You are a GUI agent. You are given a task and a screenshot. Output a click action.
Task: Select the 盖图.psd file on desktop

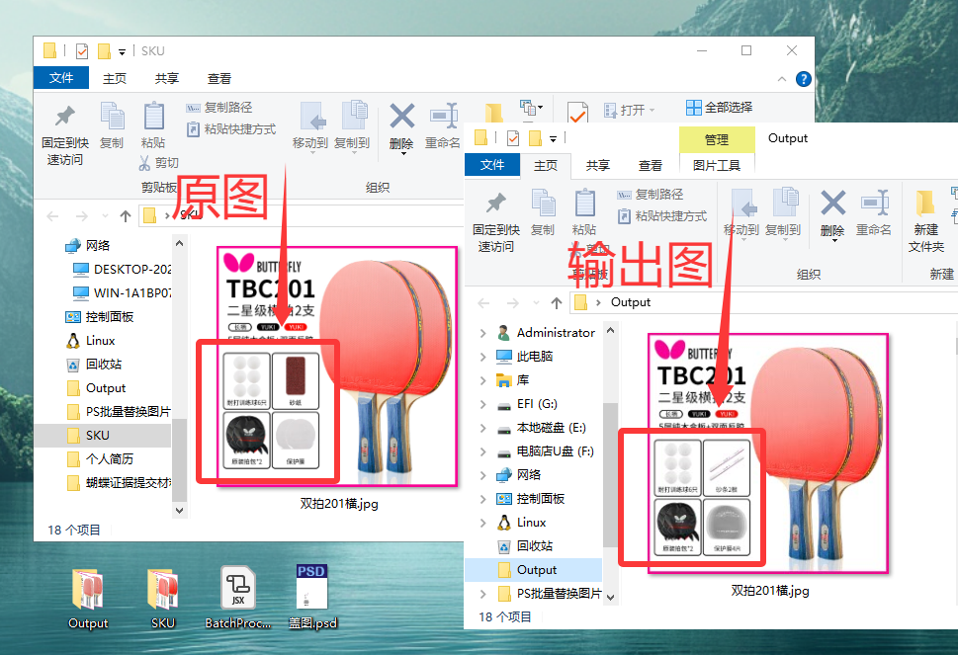(x=311, y=588)
